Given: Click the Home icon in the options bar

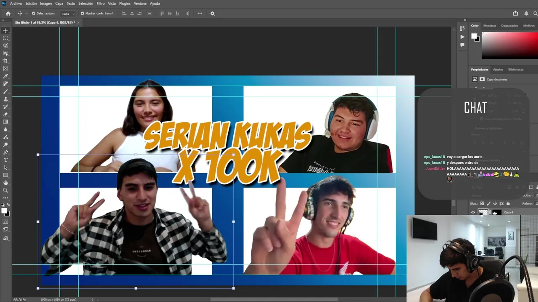Looking at the screenshot, I should coord(8,13).
